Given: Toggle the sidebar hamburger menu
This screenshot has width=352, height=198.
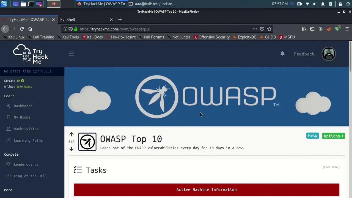Looking at the screenshot, I should 71,54.
